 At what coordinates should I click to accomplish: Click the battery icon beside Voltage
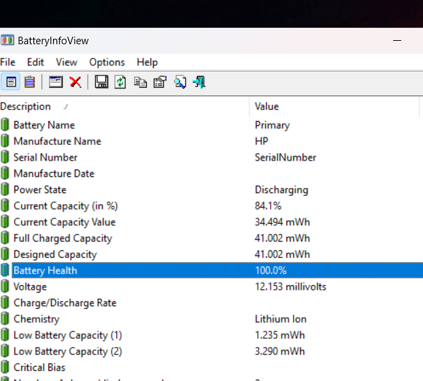(5, 286)
